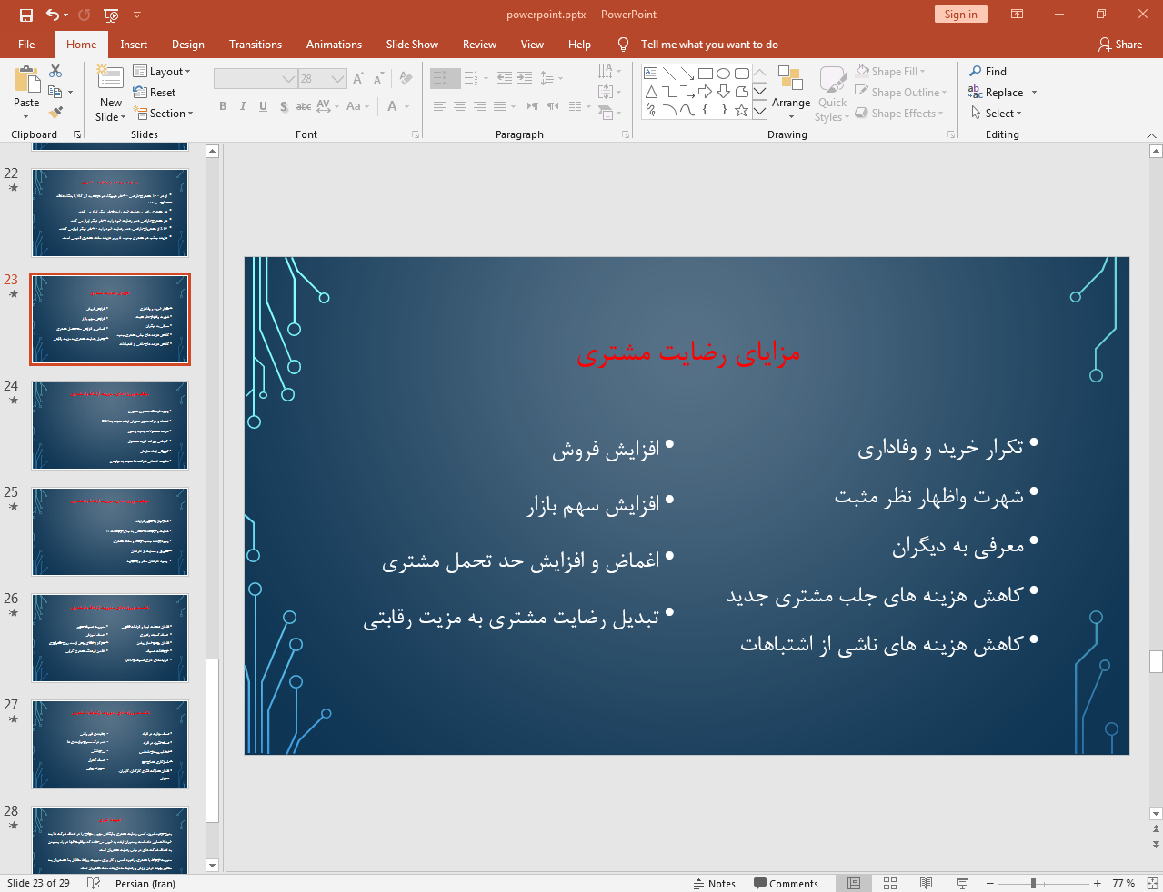The width and height of the screenshot is (1163, 892).
Task: Switch to Slide Sorter view
Action: [x=890, y=883]
